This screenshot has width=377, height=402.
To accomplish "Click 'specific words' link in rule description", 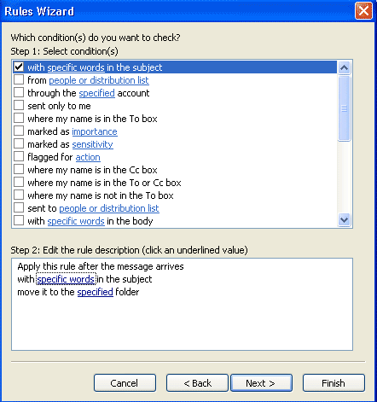I will pyautogui.click(x=66, y=279).
